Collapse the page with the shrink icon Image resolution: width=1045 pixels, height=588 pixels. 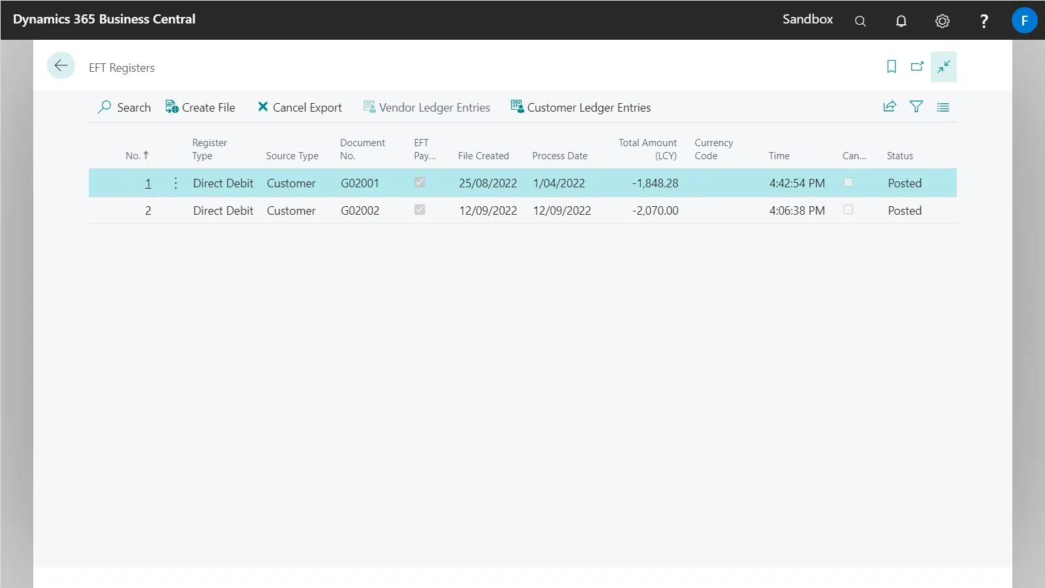tap(943, 67)
